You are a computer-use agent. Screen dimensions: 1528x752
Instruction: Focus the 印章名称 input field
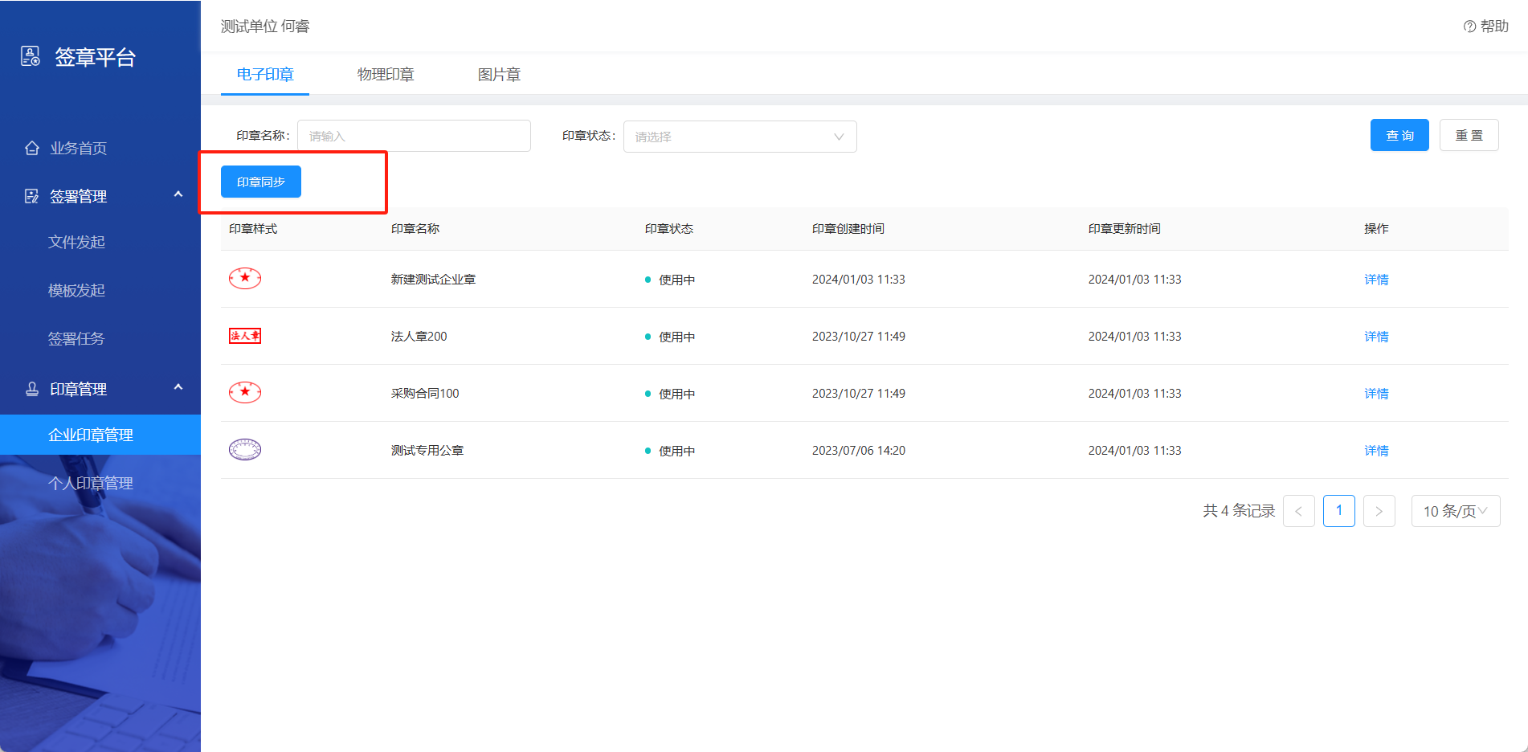point(414,136)
